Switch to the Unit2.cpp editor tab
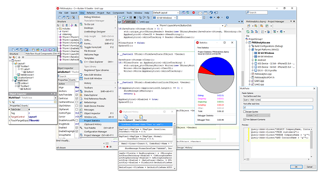This screenshot has height=180, width=322. (143, 22)
